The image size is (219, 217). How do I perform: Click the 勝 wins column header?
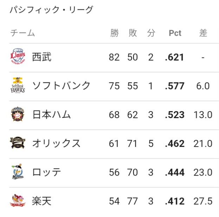point(115,33)
